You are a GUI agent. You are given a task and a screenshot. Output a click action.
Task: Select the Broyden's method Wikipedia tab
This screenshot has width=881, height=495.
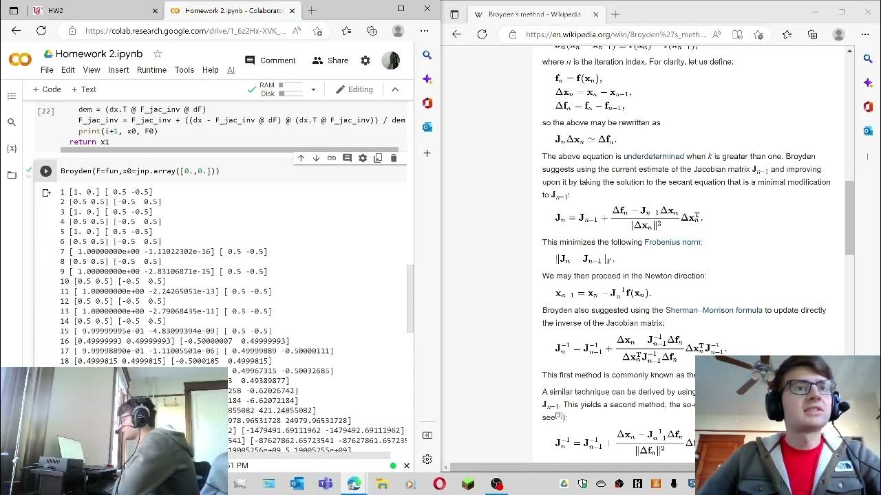click(x=537, y=14)
